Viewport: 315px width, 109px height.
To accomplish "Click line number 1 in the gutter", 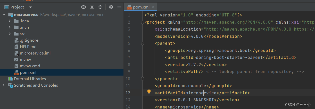I will click(x=129, y=15).
